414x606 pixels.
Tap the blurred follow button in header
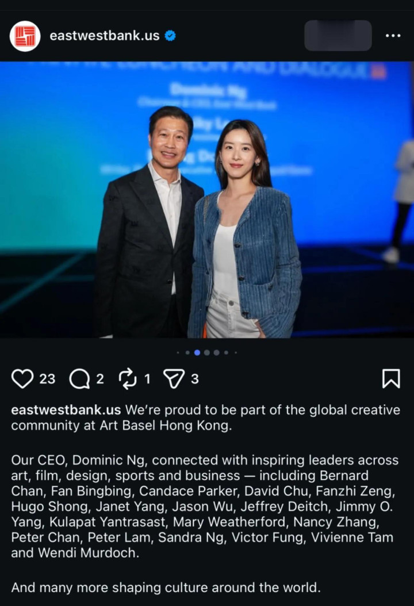coord(338,36)
